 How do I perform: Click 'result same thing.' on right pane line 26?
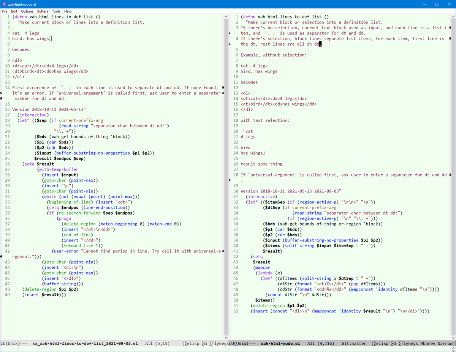(263, 164)
